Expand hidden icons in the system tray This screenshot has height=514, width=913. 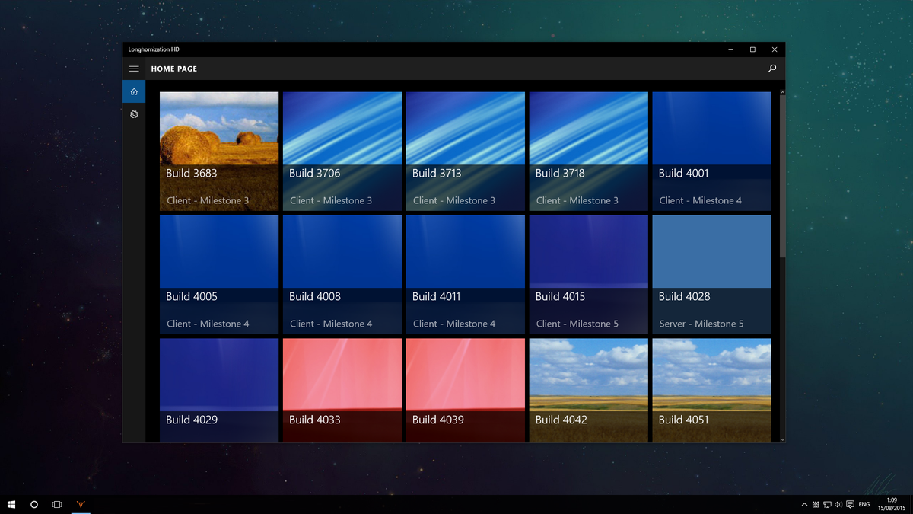pyautogui.click(x=804, y=504)
